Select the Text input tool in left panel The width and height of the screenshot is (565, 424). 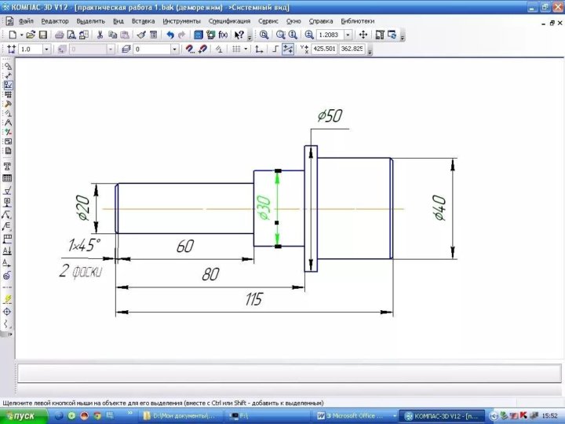pyautogui.click(x=7, y=166)
